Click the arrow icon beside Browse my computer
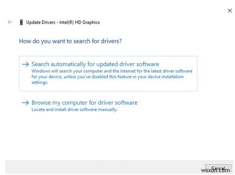The height and width of the screenshot is (175, 235). tap(26, 103)
